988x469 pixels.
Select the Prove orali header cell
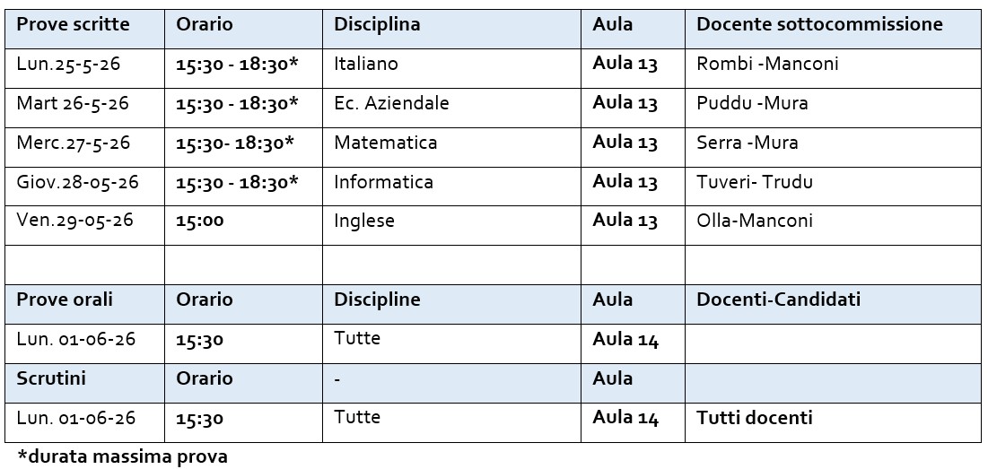[x=84, y=304]
